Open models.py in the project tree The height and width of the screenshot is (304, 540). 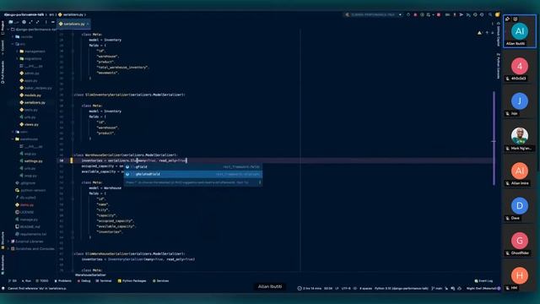tap(32, 95)
